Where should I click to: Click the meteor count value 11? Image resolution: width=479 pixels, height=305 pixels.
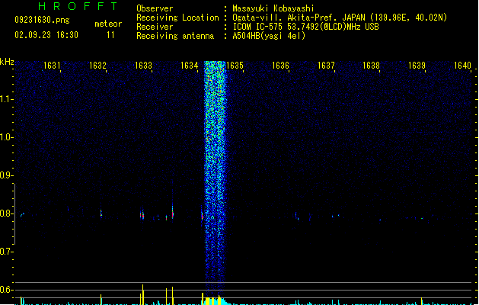[110, 35]
